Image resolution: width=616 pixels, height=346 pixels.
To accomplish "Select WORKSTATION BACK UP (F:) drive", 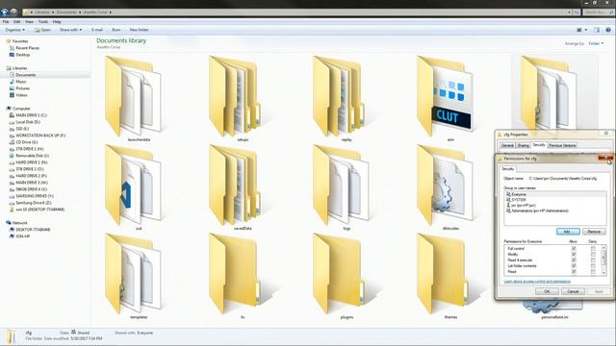I will click(x=38, y=136).
